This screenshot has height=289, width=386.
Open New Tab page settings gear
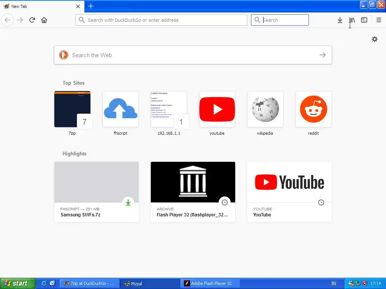coord(374,39)
